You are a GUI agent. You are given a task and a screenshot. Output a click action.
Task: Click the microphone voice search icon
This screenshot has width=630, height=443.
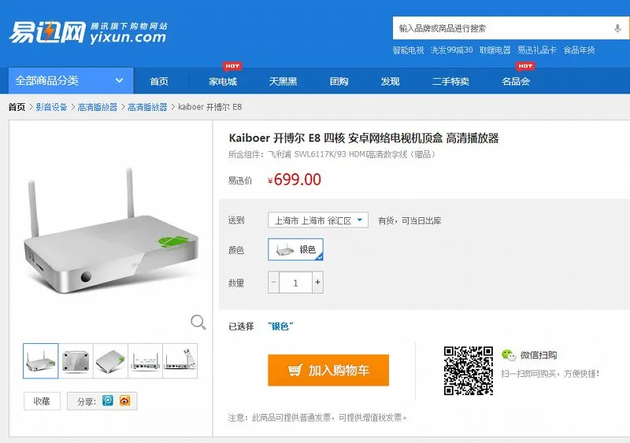[x=617, y=28]
